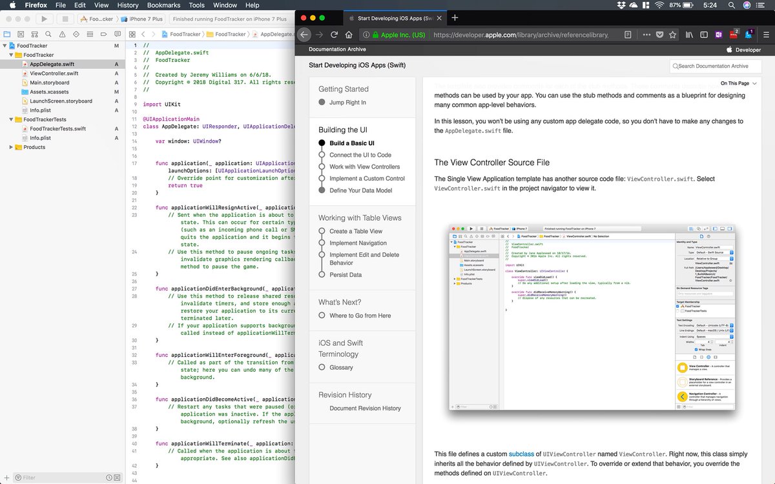
Task: Click the OneNote clipper extension
Action: (x=719, y=35)
